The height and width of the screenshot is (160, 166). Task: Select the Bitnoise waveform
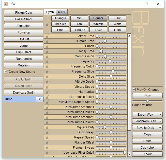(x=79, y=30)
